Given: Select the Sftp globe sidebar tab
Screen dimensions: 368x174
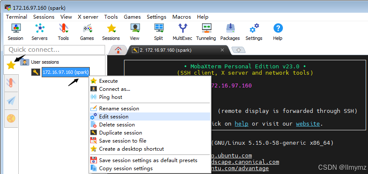Looking at the screenshot, I should click(11, 118).
